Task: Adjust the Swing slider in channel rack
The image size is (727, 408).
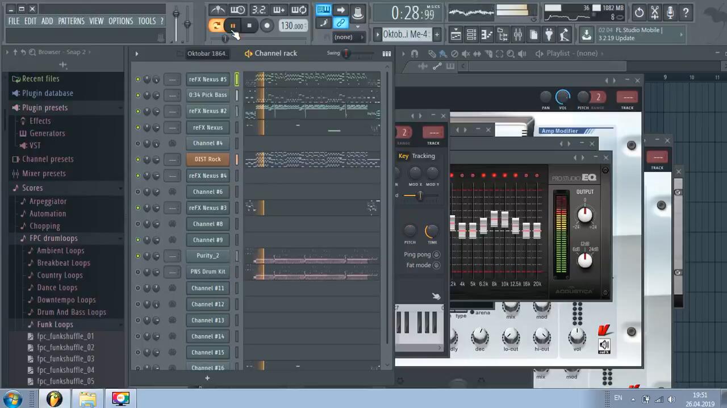Action: (x=346, y=53)
